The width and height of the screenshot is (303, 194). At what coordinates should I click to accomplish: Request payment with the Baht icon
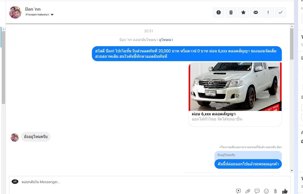pyautogui.click(x=275, y=191)
